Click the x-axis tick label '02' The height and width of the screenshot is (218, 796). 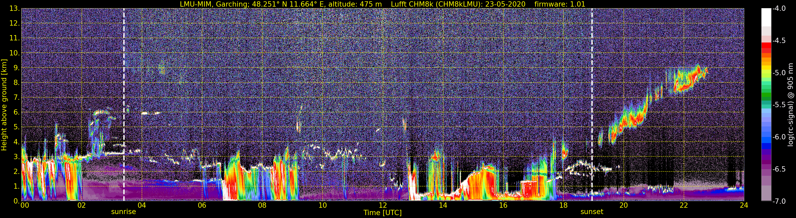[81, 205]
